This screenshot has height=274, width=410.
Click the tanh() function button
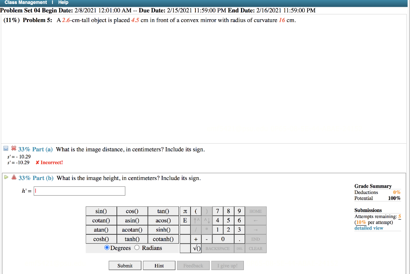point(132,239)
